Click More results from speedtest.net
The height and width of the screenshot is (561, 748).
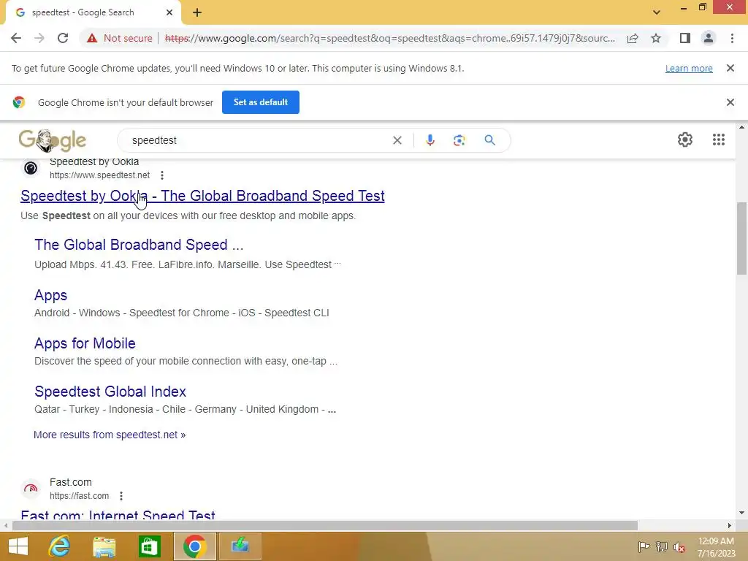coord(110,435)
